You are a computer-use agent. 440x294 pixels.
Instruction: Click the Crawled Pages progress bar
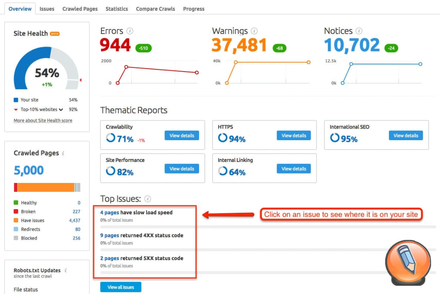[46, 187]
